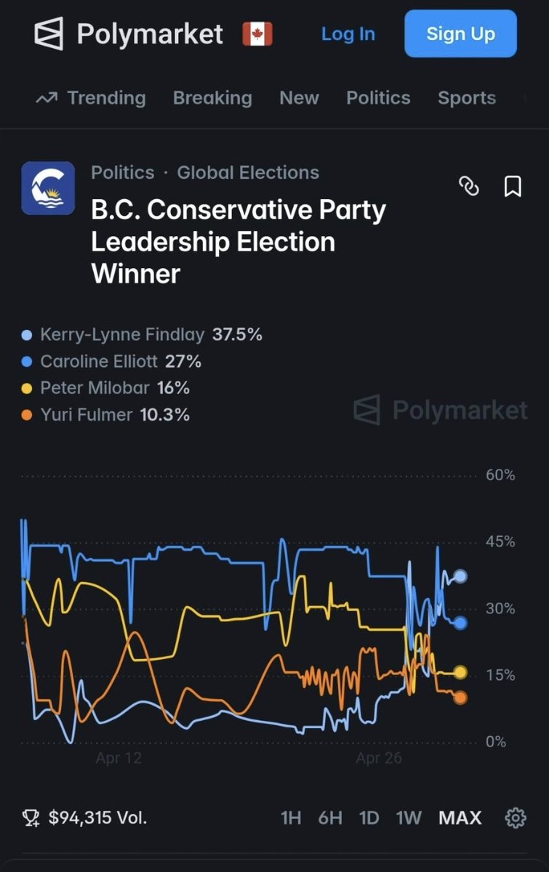The height and width of the screenshot is (872, 549).
Task: Go to the Sports tab
Action: click(x=467, y=98)
